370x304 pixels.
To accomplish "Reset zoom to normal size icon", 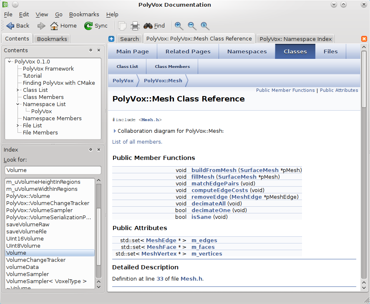I will (205, 26).
